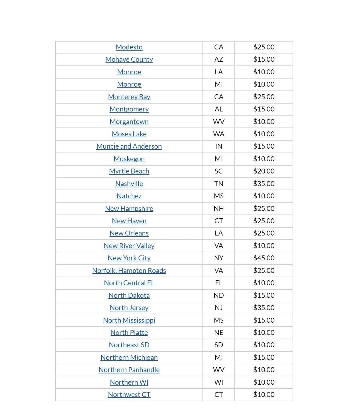The height and width of the screenshot is (412, 346).
Task: Open the Modesto link
Action: 129,47
